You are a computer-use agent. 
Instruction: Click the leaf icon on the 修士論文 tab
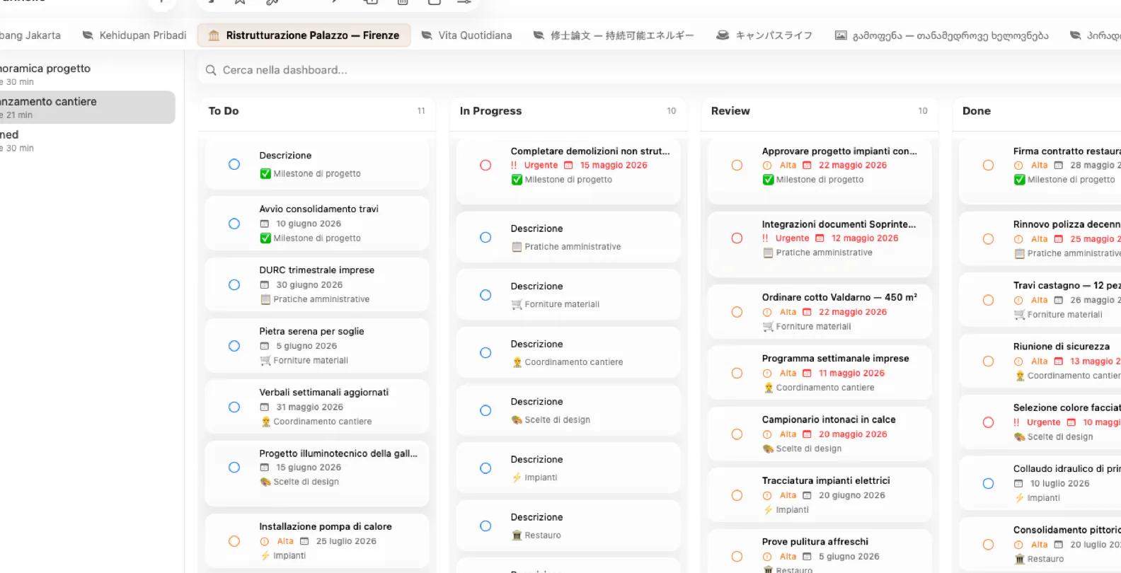coord(539,35)
